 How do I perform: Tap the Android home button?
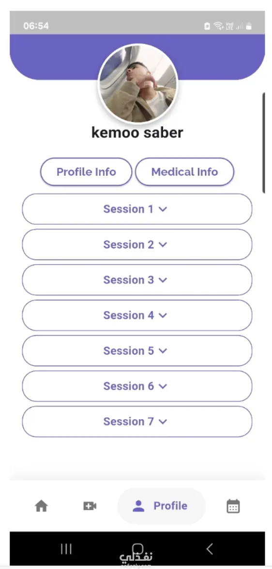point(137,549)
